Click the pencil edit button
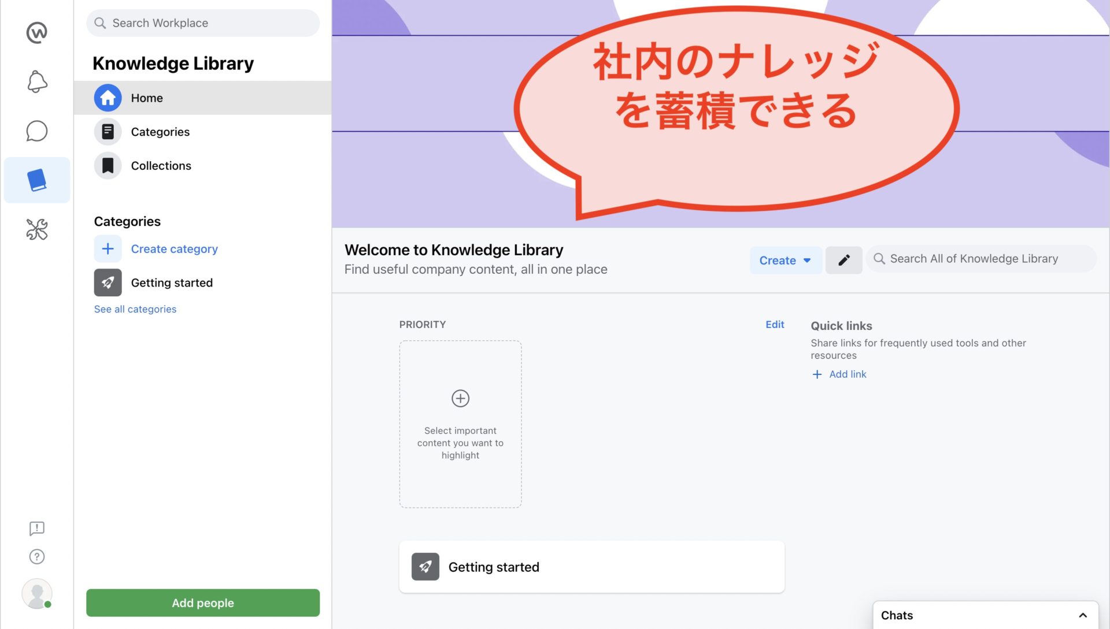This screenshot has height=629, width=1110. 843,260
